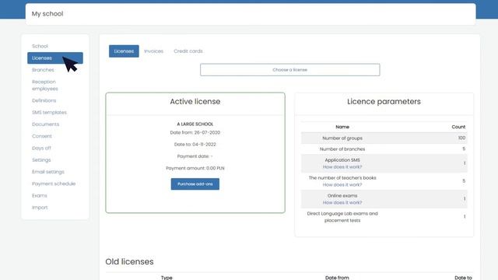
Task: Open Email settings in sidebar
Action: click(48, 172)
